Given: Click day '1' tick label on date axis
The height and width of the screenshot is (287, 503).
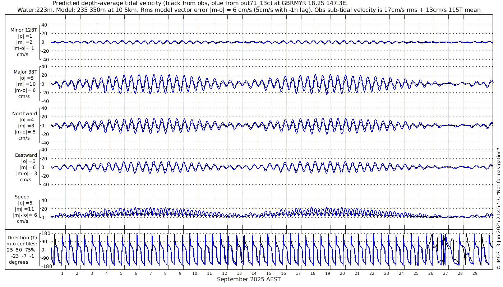Looking at the screenshot, I should pyautogui.click(x=62, y=273).
